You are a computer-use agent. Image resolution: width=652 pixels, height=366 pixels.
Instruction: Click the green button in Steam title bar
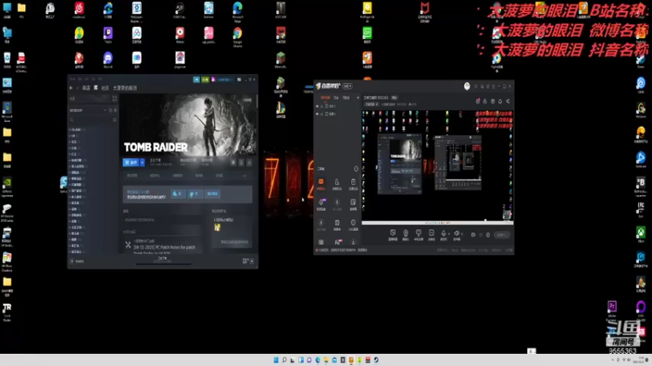pos(205,79)
